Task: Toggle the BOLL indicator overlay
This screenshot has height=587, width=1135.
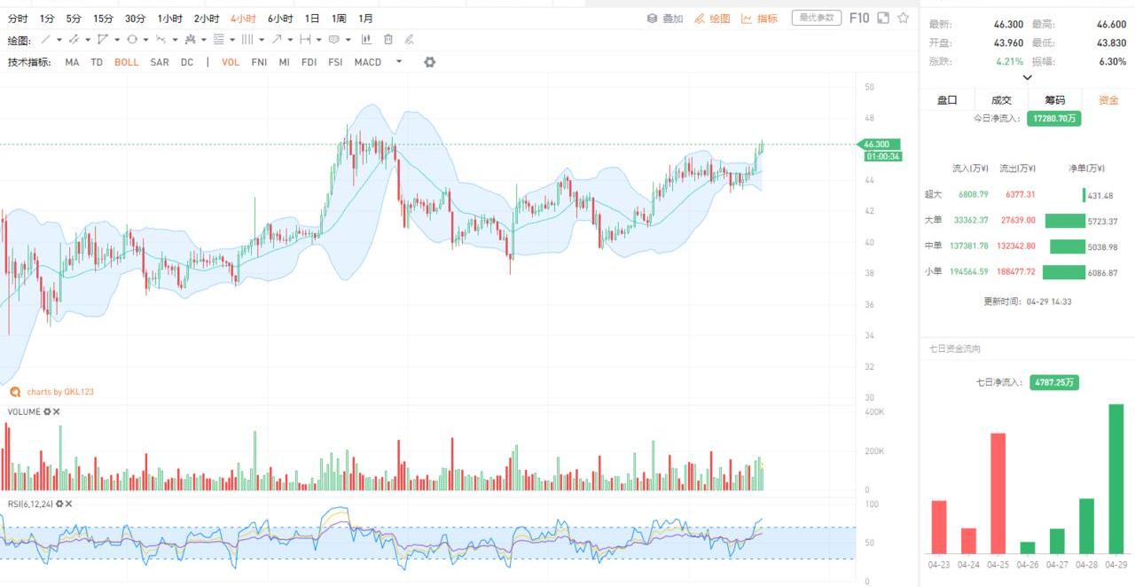Action: click(x=126, y=62)
